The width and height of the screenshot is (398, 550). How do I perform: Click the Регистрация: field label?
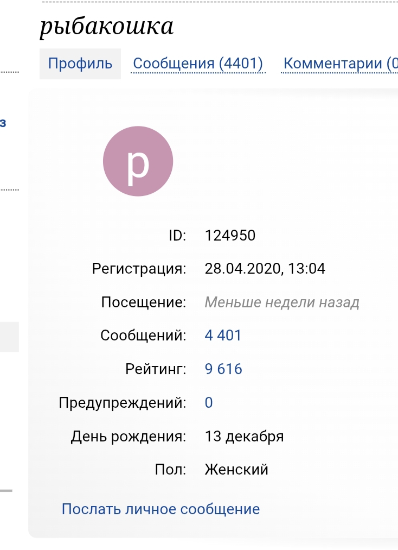tap(139, 268)
